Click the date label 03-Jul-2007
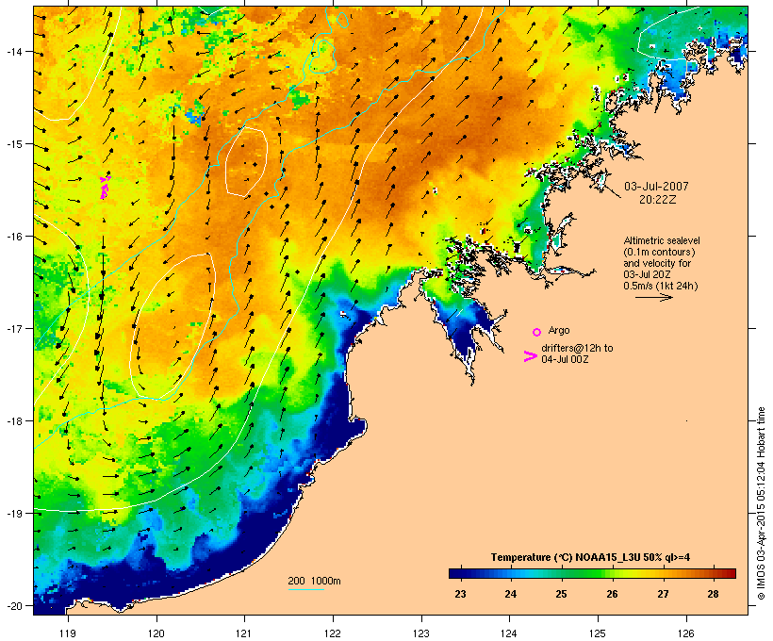The width and height of the screenshot is (773, 641). point(656,187)
